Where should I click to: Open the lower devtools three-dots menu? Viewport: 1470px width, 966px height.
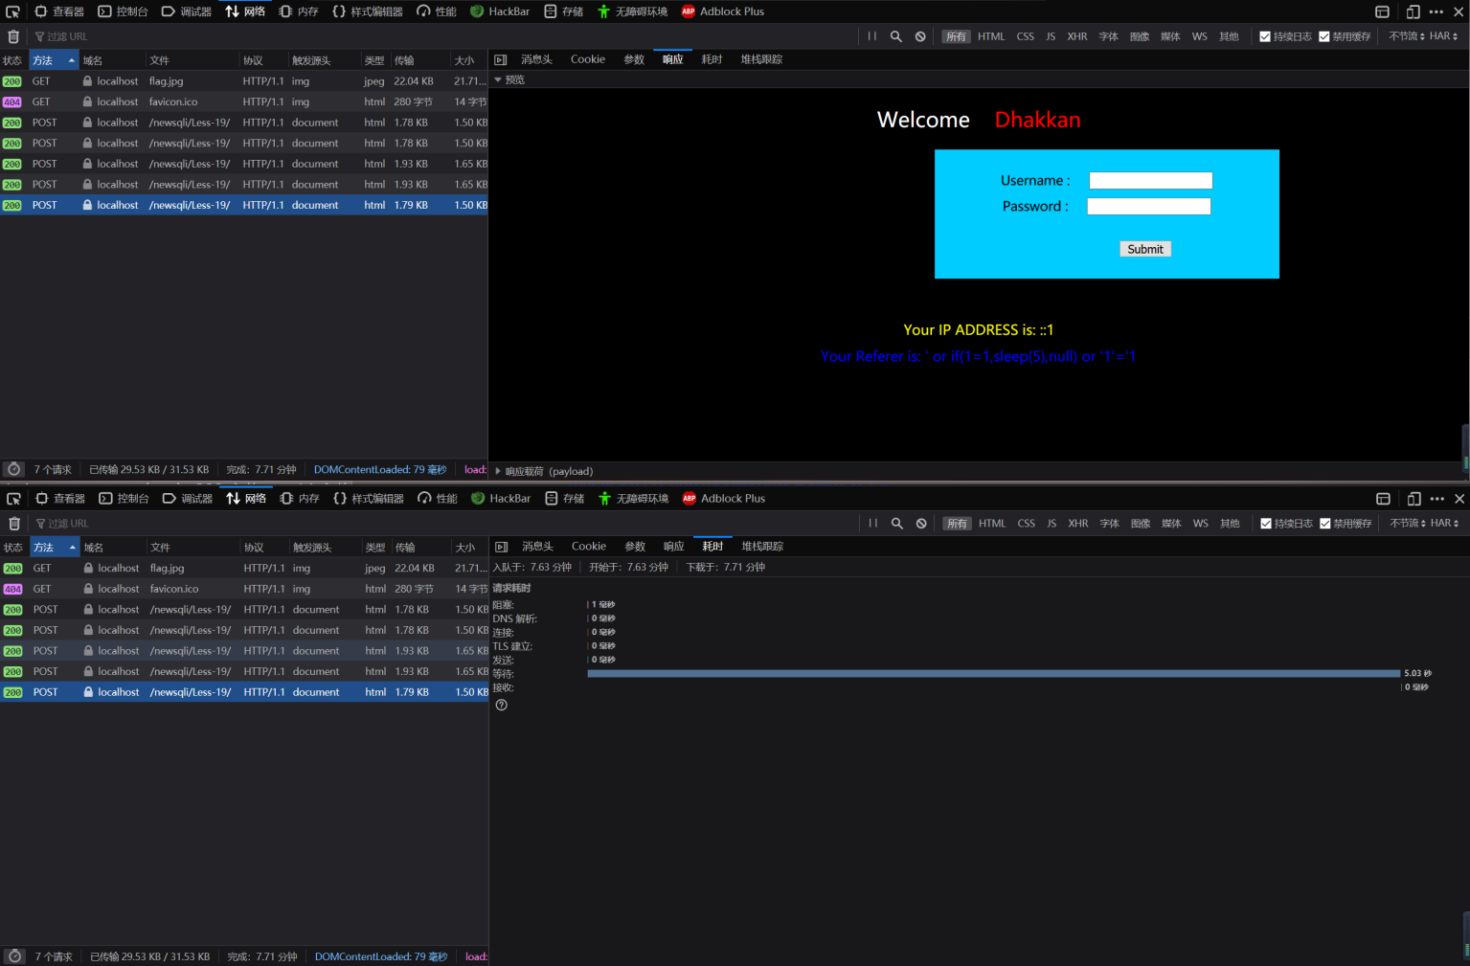coord(1437,499)
